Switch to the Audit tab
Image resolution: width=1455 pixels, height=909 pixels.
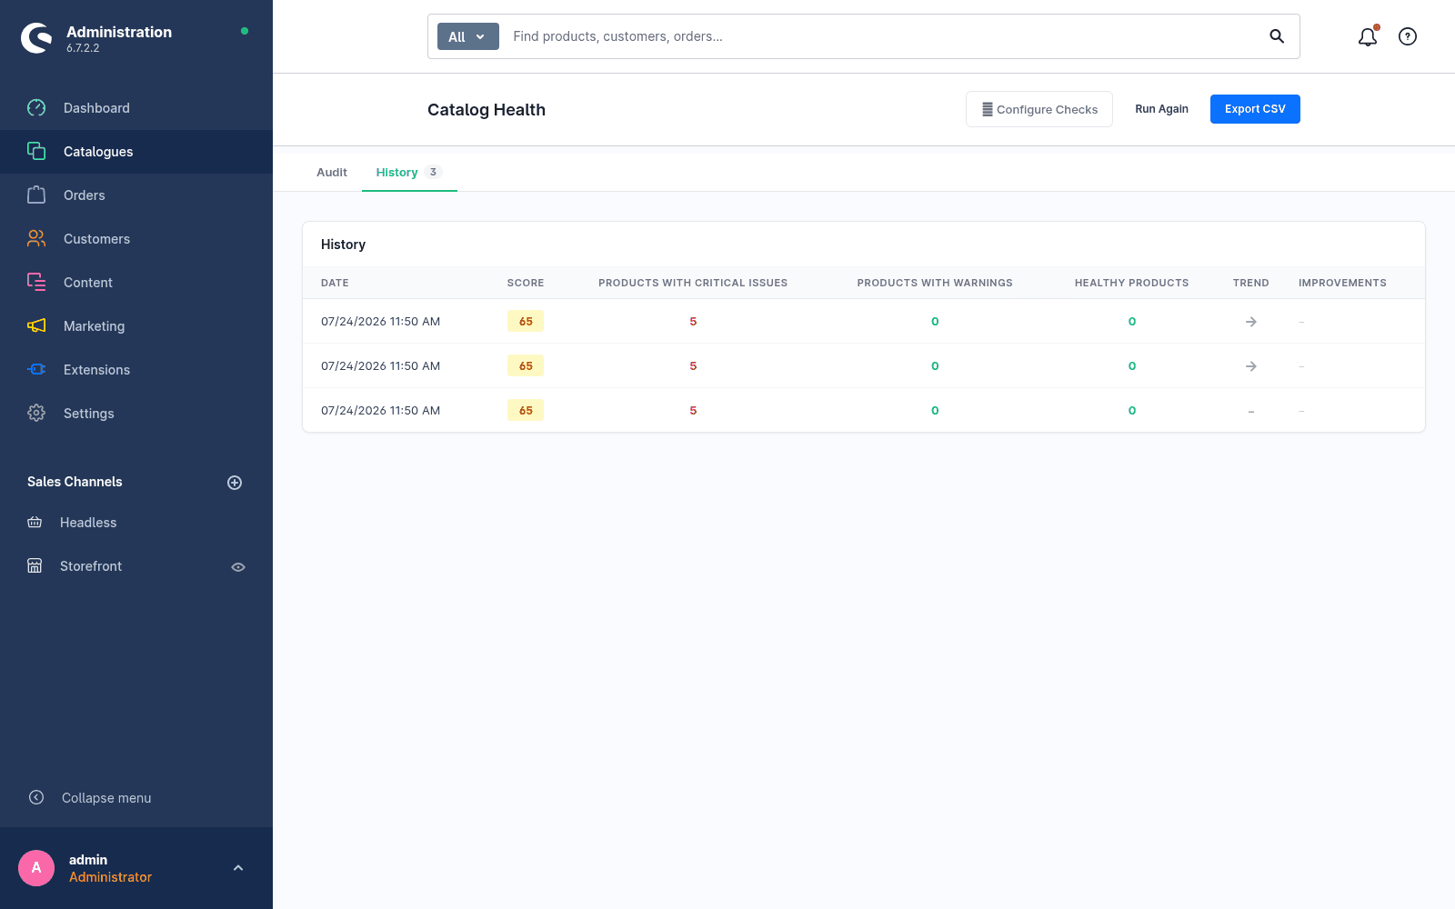tap(332, 173)
